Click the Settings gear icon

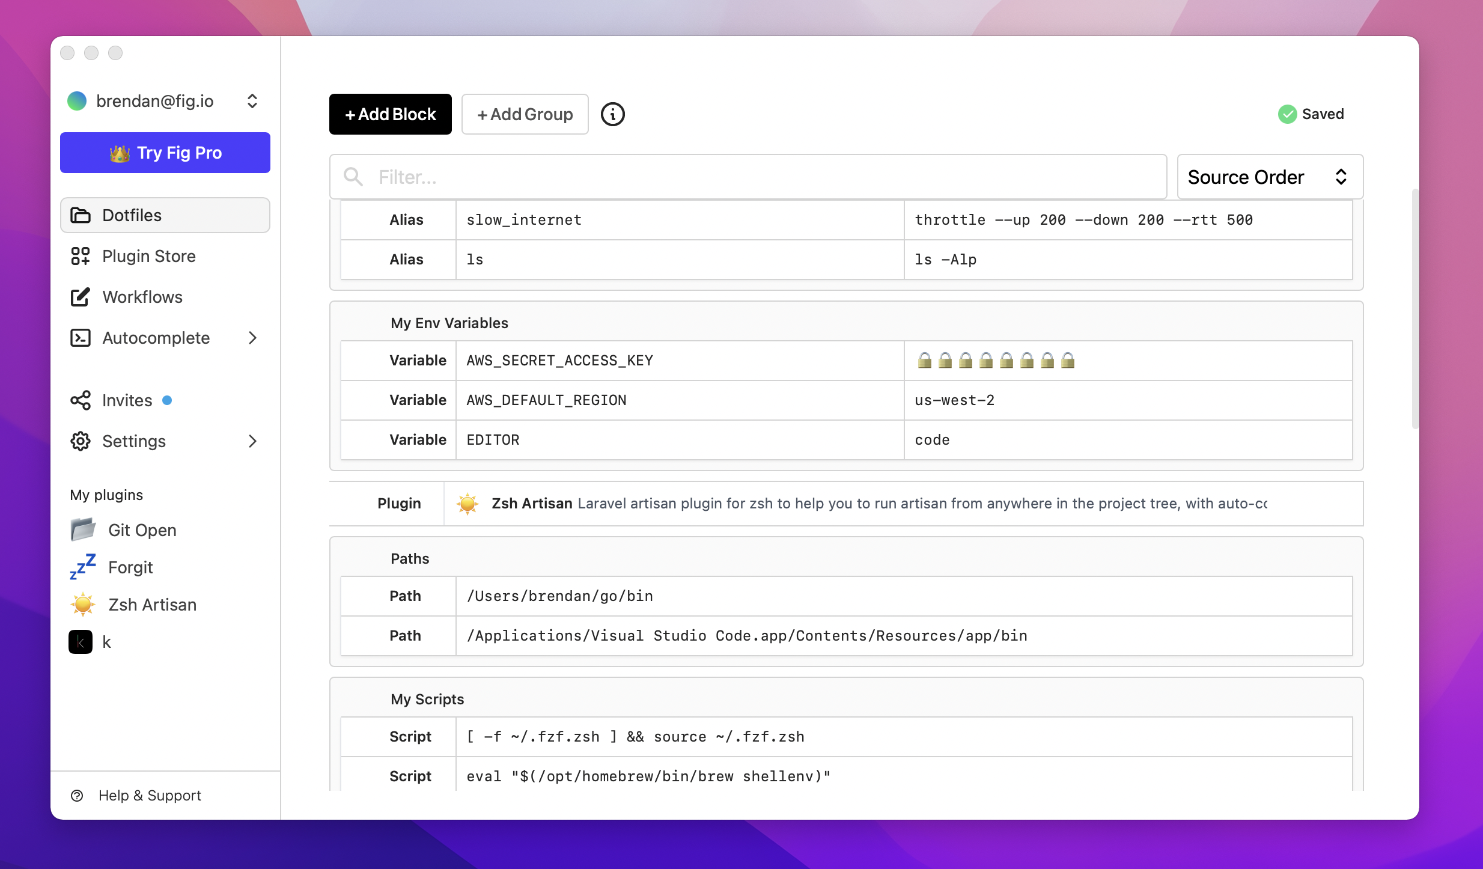(81, 441)
